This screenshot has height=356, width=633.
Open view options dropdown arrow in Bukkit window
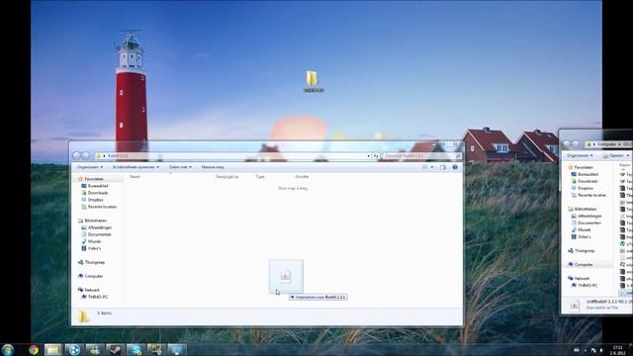432,167
